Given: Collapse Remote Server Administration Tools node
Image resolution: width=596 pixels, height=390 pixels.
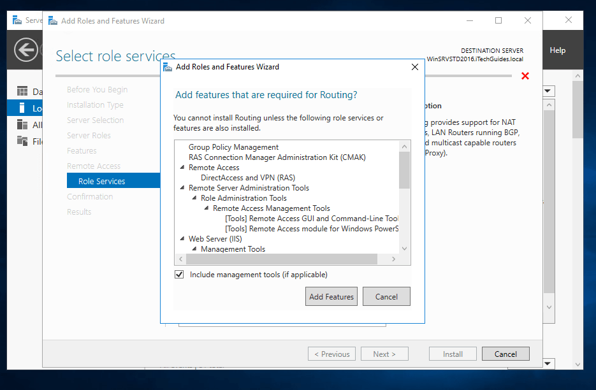Looking at the screenshot, I should pyautogui.click(x=182, y=188).
